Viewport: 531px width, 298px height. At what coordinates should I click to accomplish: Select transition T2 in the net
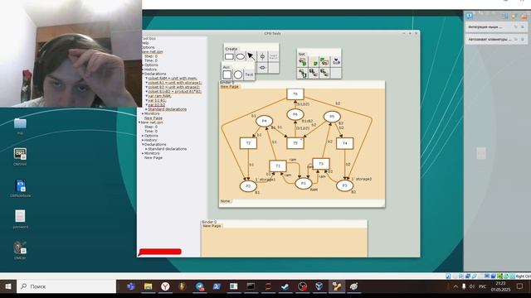248,143
